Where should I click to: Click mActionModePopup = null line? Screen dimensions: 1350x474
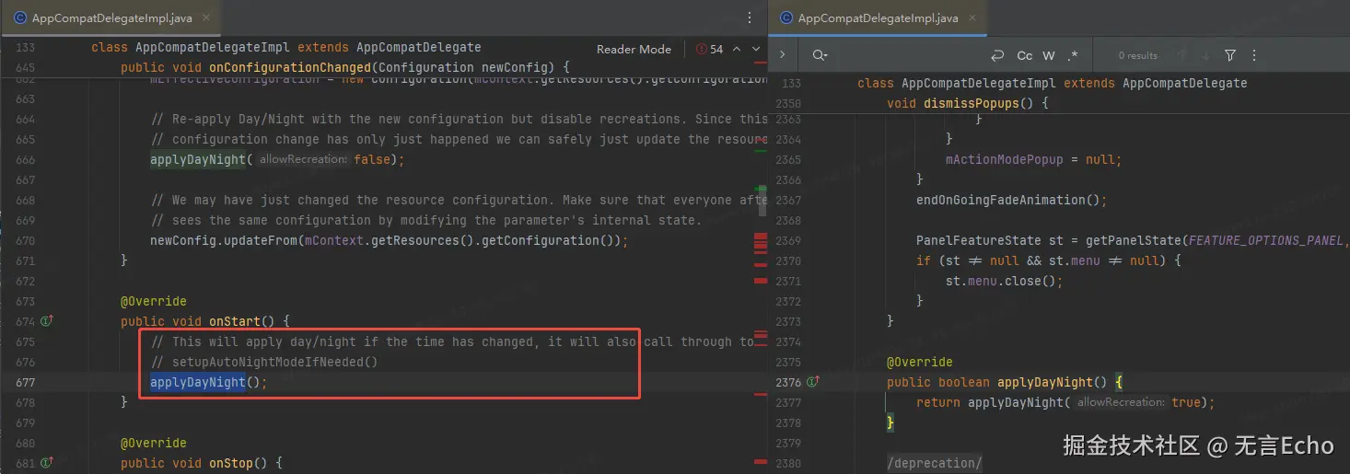[x=1034, y=159]
